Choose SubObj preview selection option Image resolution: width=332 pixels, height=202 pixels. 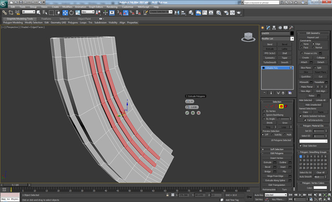click(272, 135)
